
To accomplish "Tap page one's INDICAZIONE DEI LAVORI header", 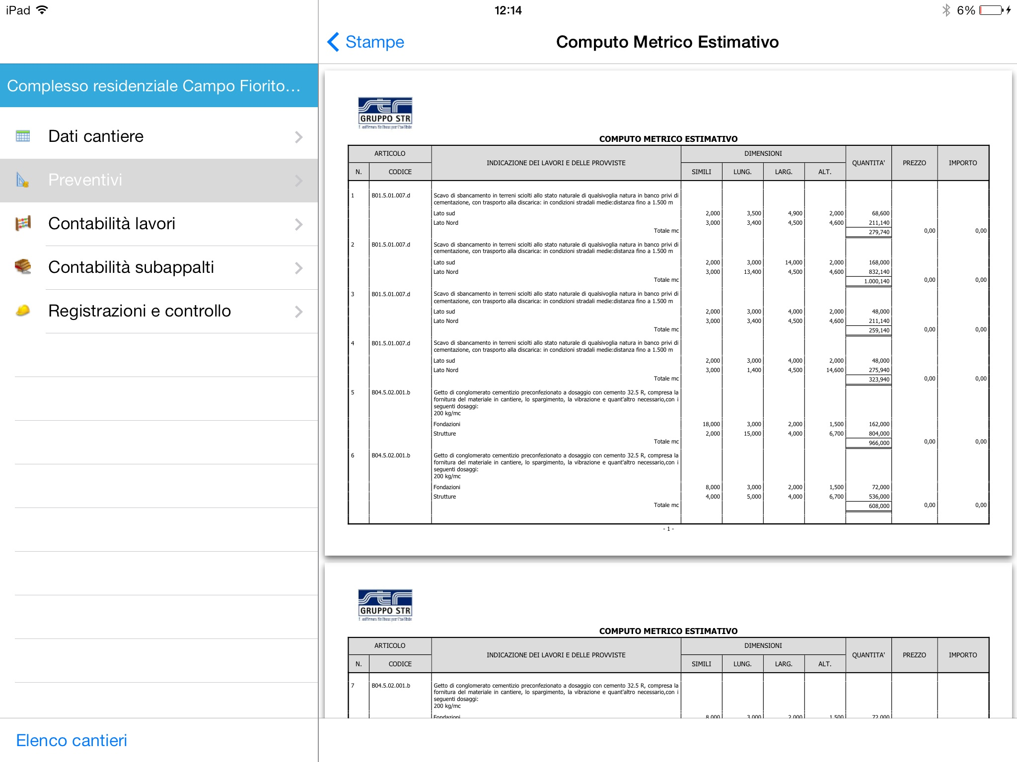I will [556, 163].
